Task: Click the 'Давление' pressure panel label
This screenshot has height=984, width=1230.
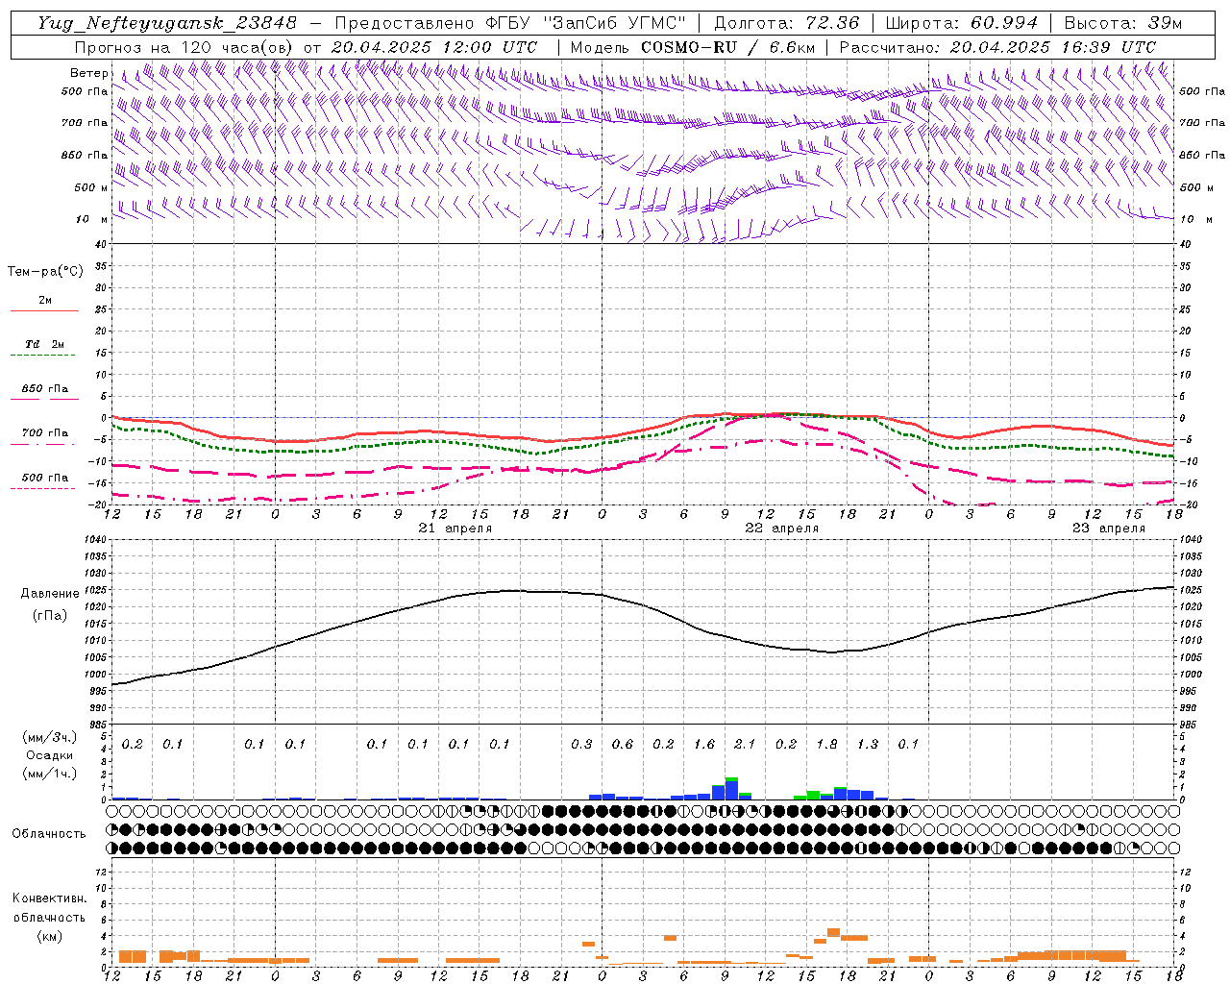Action: (x=49, y=594)
